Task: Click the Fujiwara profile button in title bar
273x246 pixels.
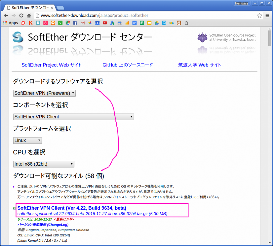Action: 241,3
